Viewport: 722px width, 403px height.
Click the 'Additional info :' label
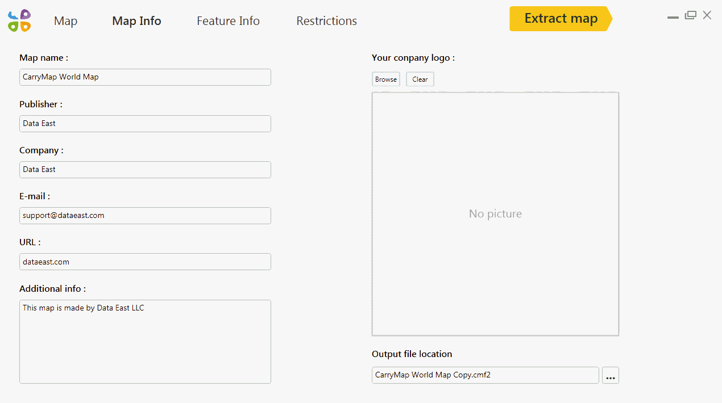53,289
